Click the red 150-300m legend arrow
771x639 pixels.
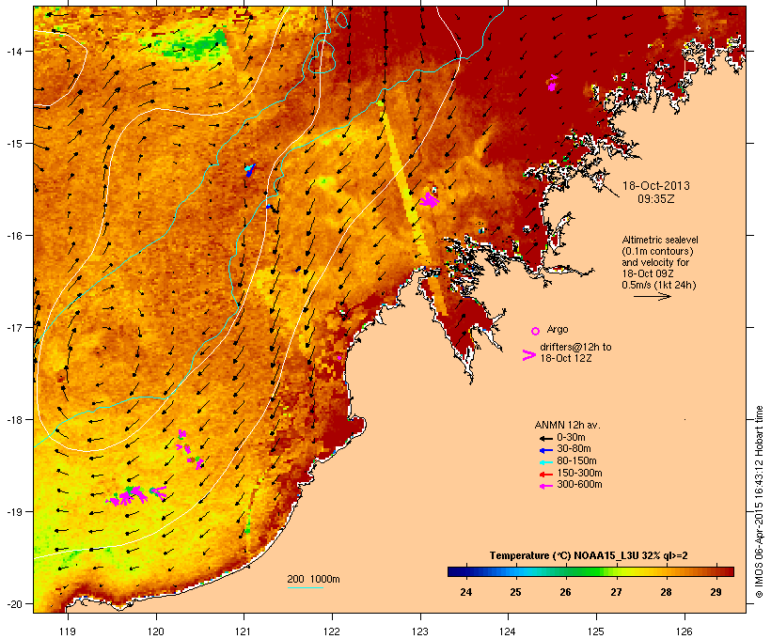545,474
